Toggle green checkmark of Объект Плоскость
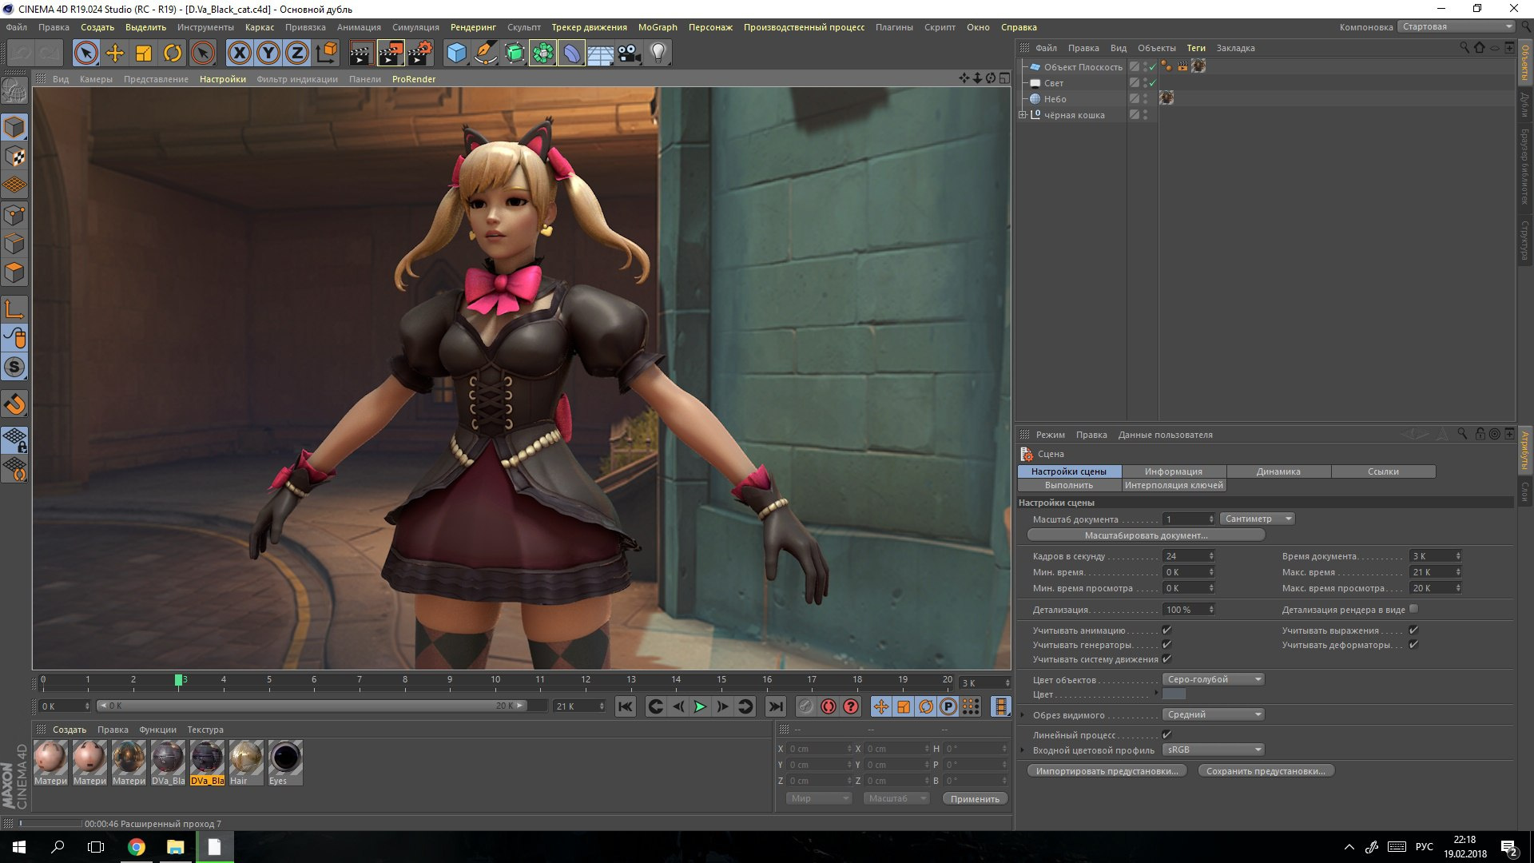The image size is (1534, 863). [x=1152, y=67]
